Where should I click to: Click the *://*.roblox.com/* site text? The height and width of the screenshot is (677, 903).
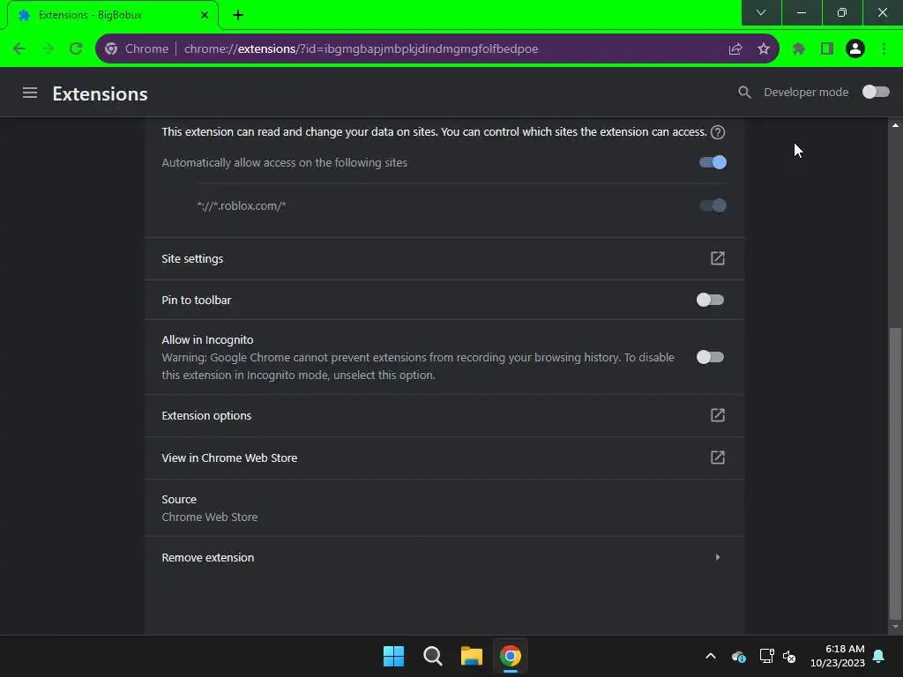(x=242, y=205)
